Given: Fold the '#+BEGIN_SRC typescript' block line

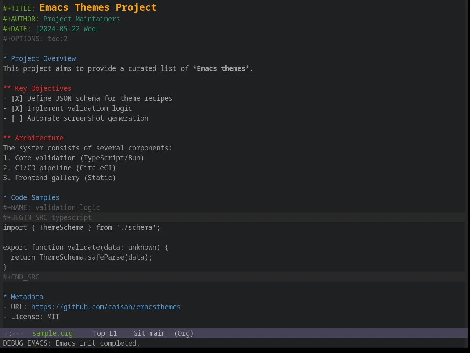Looking at the screenshot, I should click(x=47, y=218).
